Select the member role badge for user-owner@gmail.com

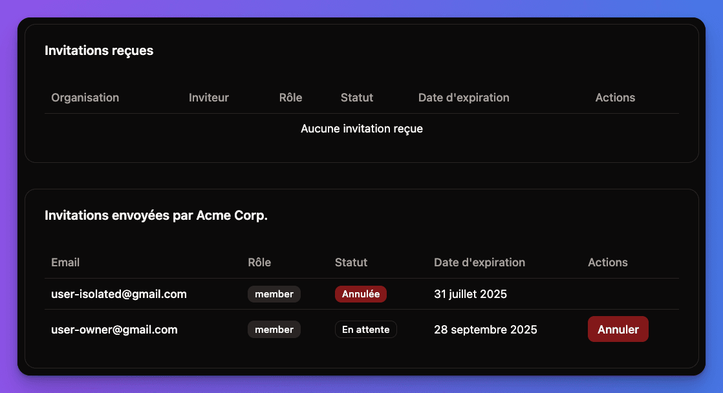[x=274, y=329]
